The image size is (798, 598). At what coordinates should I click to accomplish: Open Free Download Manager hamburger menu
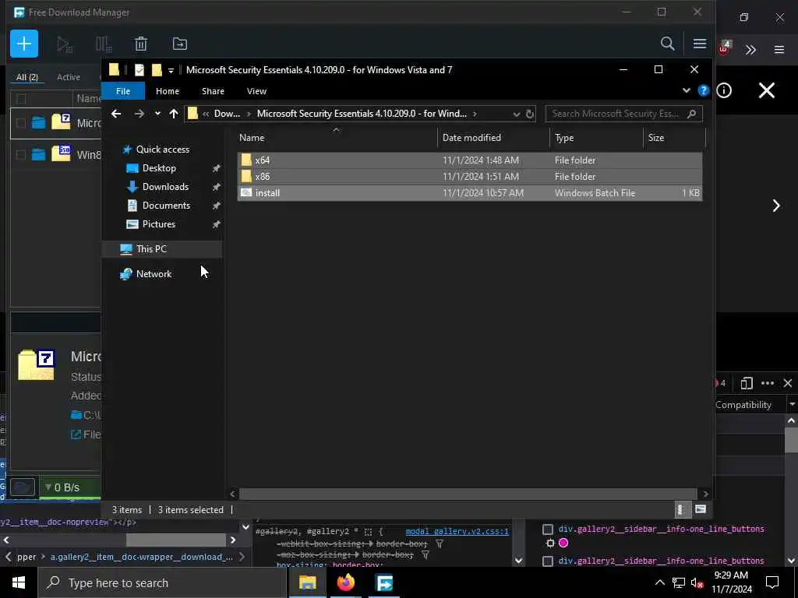click(699, 44)
